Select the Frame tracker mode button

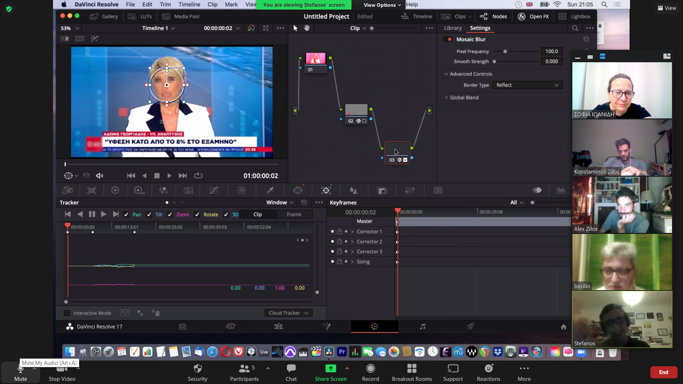(294, 214)
